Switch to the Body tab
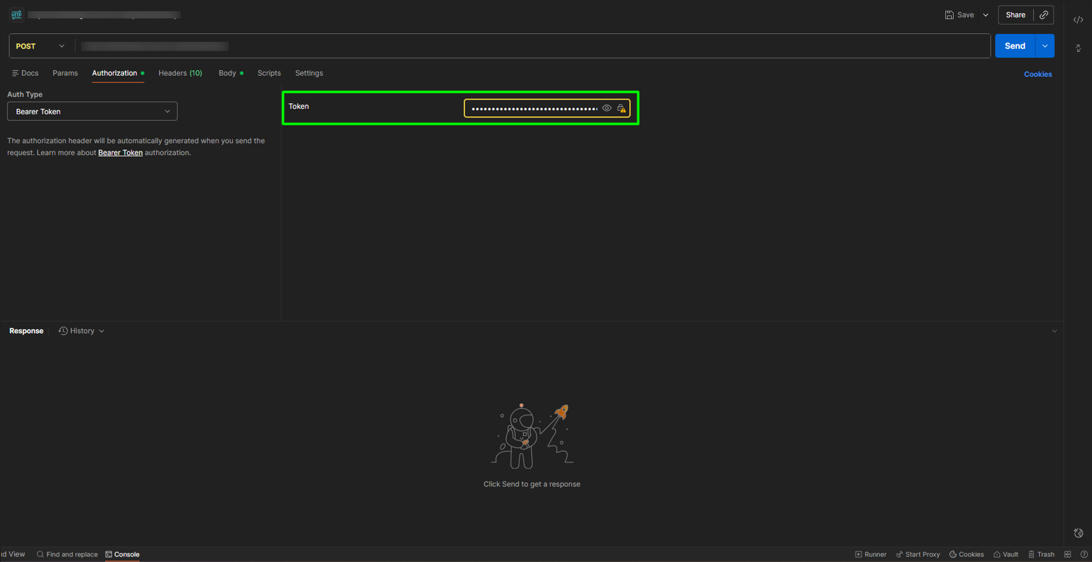The image size is (1092, 562). (227, 73)
